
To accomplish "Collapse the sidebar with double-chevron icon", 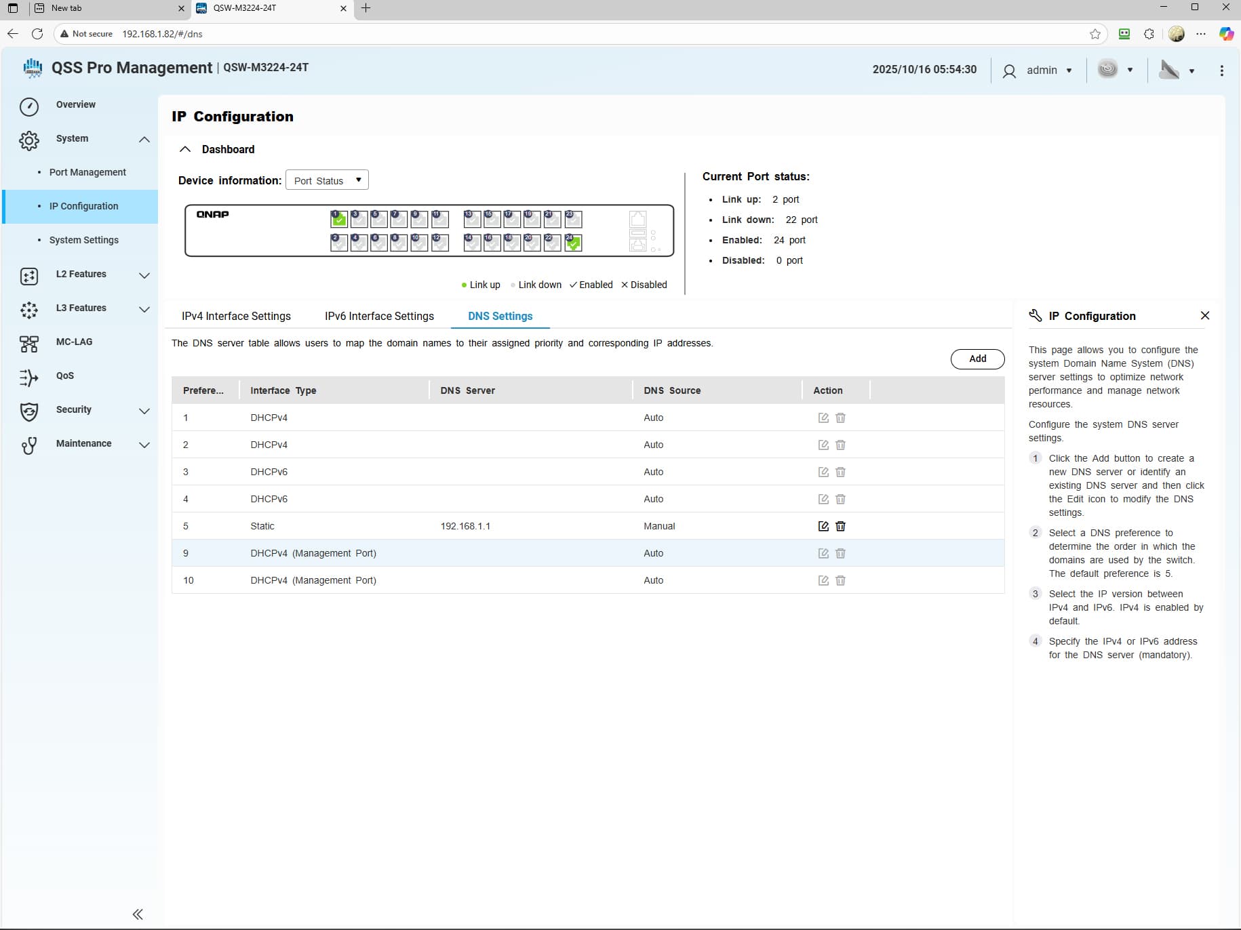I will pyautogui.click(x=138, y=914).
